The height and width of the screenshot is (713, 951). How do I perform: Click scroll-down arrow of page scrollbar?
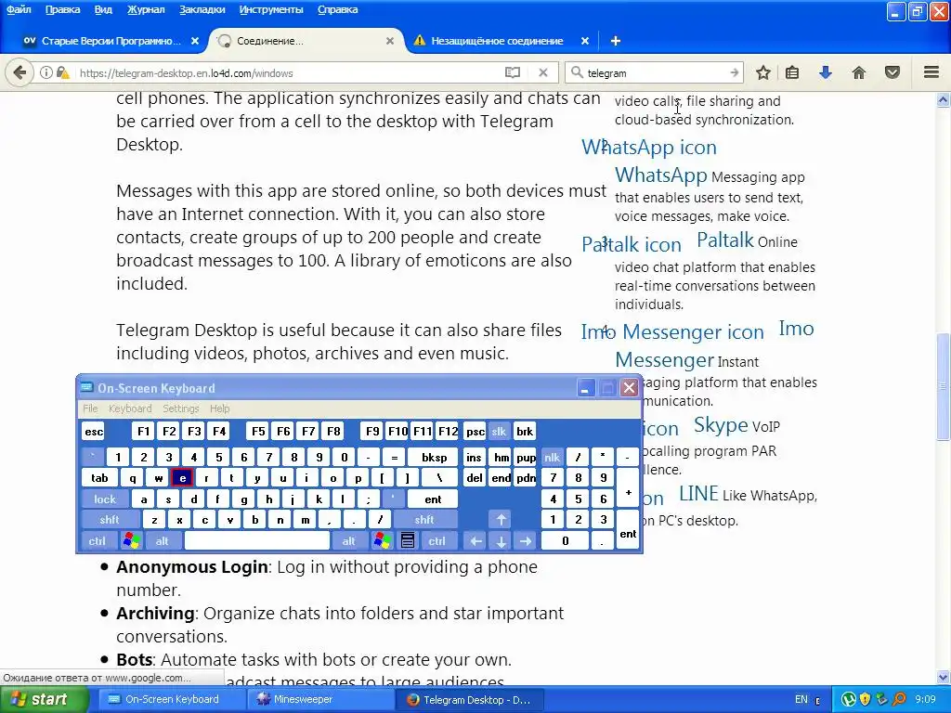(944, 677)
